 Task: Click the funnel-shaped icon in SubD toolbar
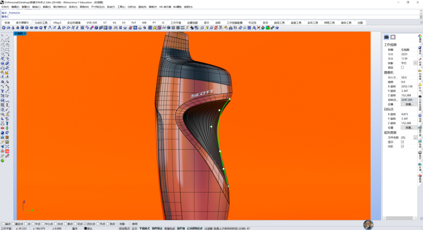click(x=45, y=27)
